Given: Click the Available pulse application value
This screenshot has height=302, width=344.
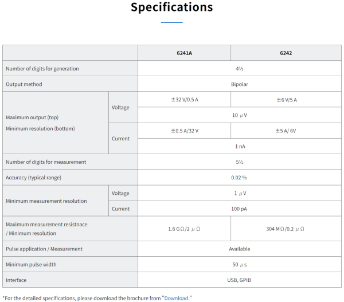Looking at the screenshot, I should [x=240, y=249].
